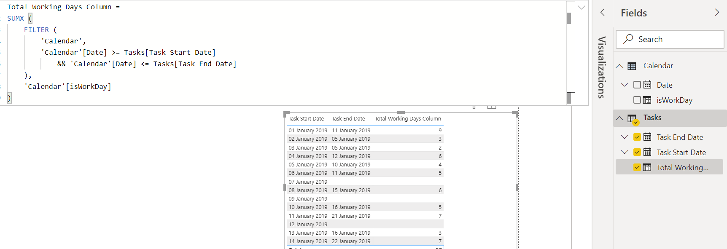
Task: Click the '07 January 2019' start date cell
Action: [x=308, y=182]
